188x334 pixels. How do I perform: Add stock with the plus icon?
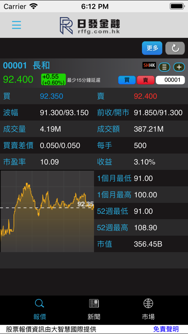point(179,67)
